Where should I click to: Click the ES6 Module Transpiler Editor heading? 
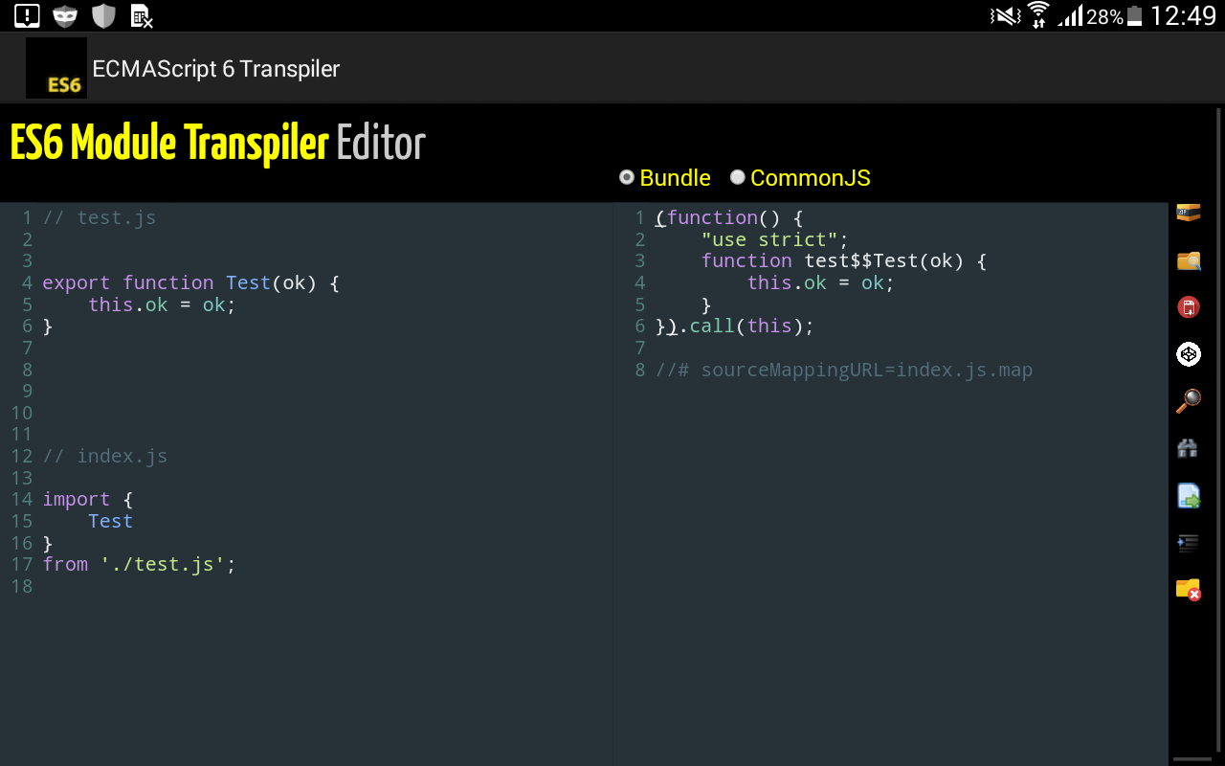coord(217,144)
